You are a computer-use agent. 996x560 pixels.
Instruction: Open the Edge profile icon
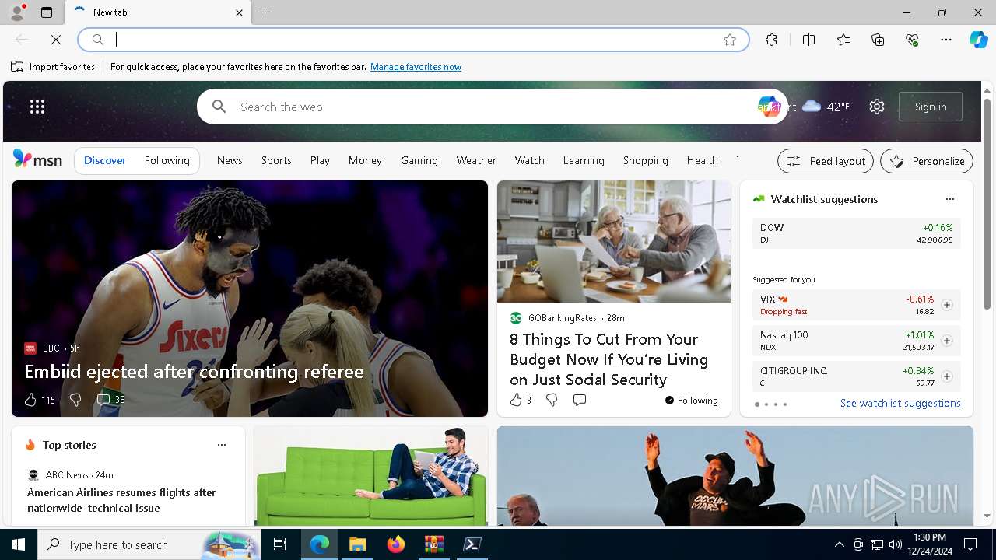pos(17,12)
